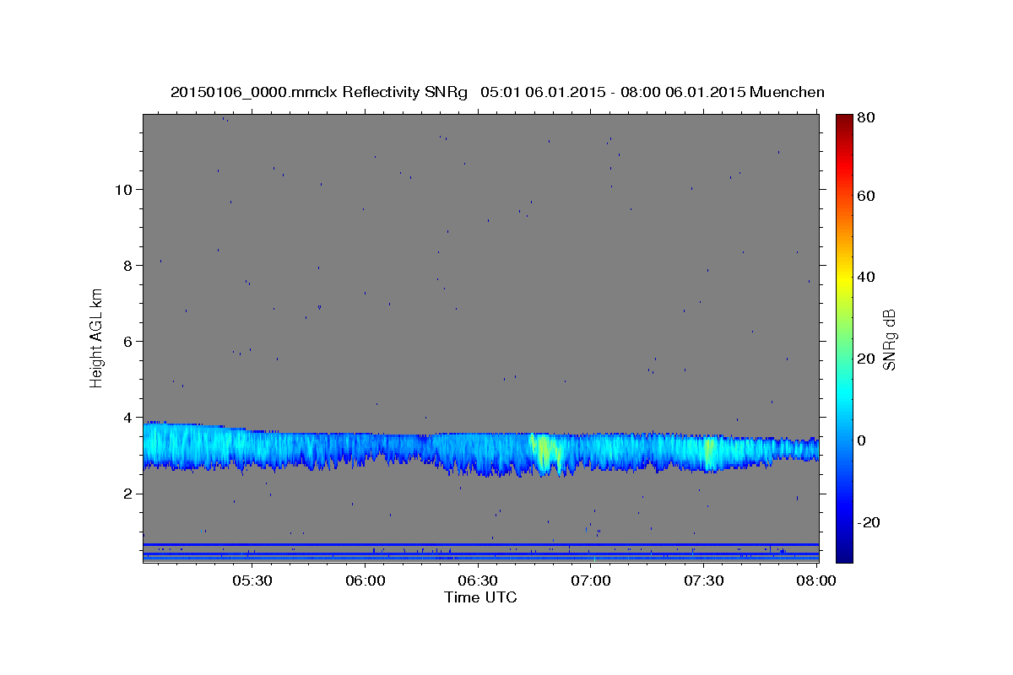The width and height of the screenshot is (1013, 675).
Task: Click the ground clutter band near the plot bottom
Action: (x=480, y=552)
